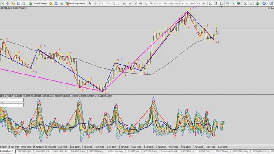This screenshot has width=274, height=154.
Task: Open the magnifier strategy tester icon
Action: (24, 3)
